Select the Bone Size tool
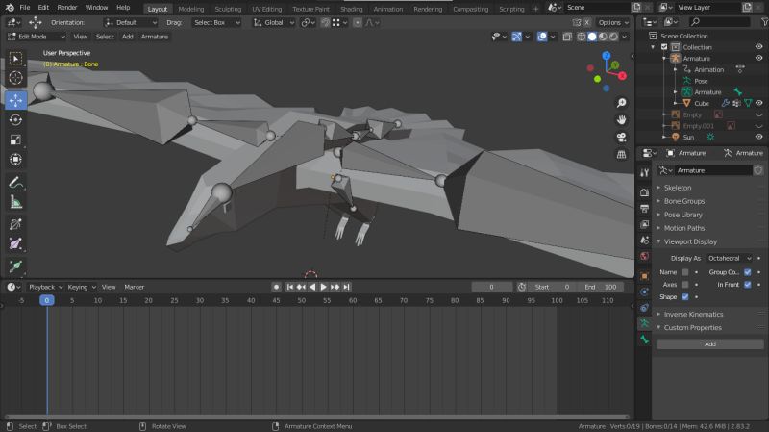The width and height of the screenshot is (769, 432). [x=15, y=244]
